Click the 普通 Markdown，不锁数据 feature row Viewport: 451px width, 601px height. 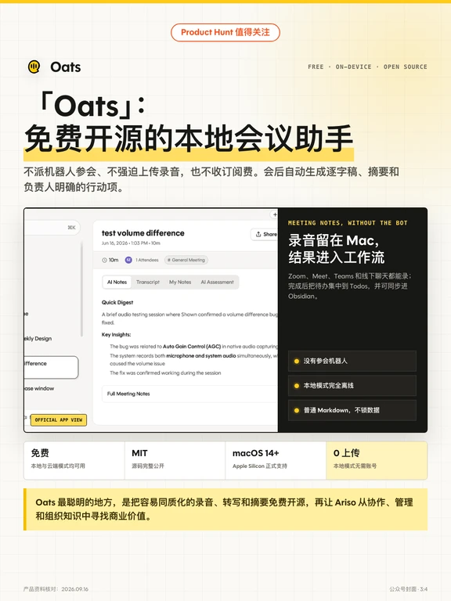coord(352,410)
